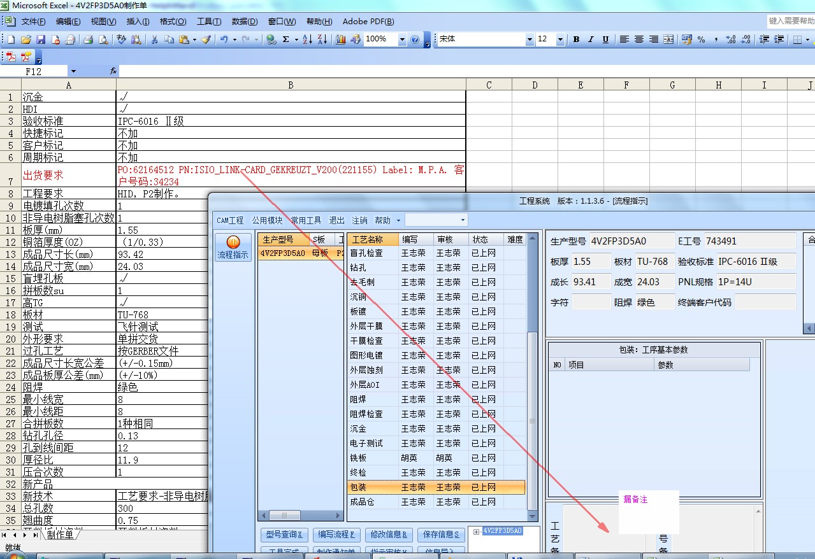Cut selection with scissors icon
815x559 pixels.
[154, 39]
